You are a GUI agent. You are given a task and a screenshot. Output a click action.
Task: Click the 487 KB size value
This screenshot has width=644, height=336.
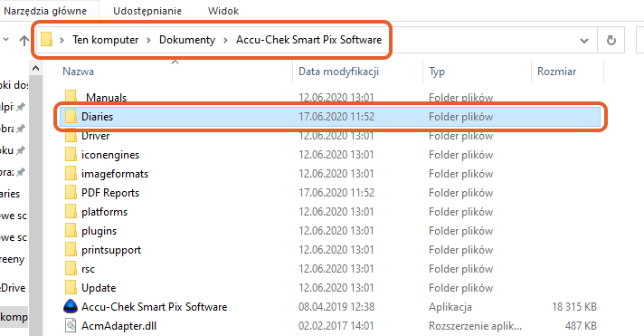coord(581,326)
